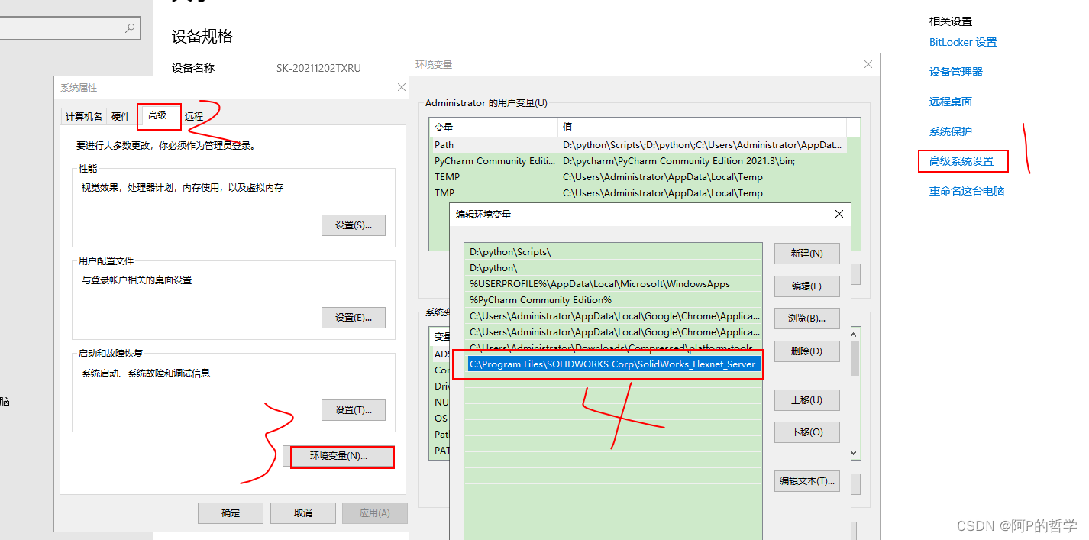Open the 高级系统设置 link
Screen dimensions: 1089x540
tap(961, 161)
